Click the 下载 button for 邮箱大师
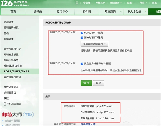The width and height of the screenshot is (161, 126). coord(28,114)
